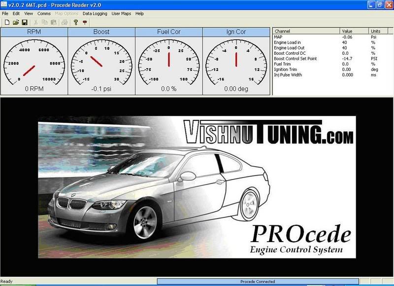Sort by the Channel column header

click(306, 31)
